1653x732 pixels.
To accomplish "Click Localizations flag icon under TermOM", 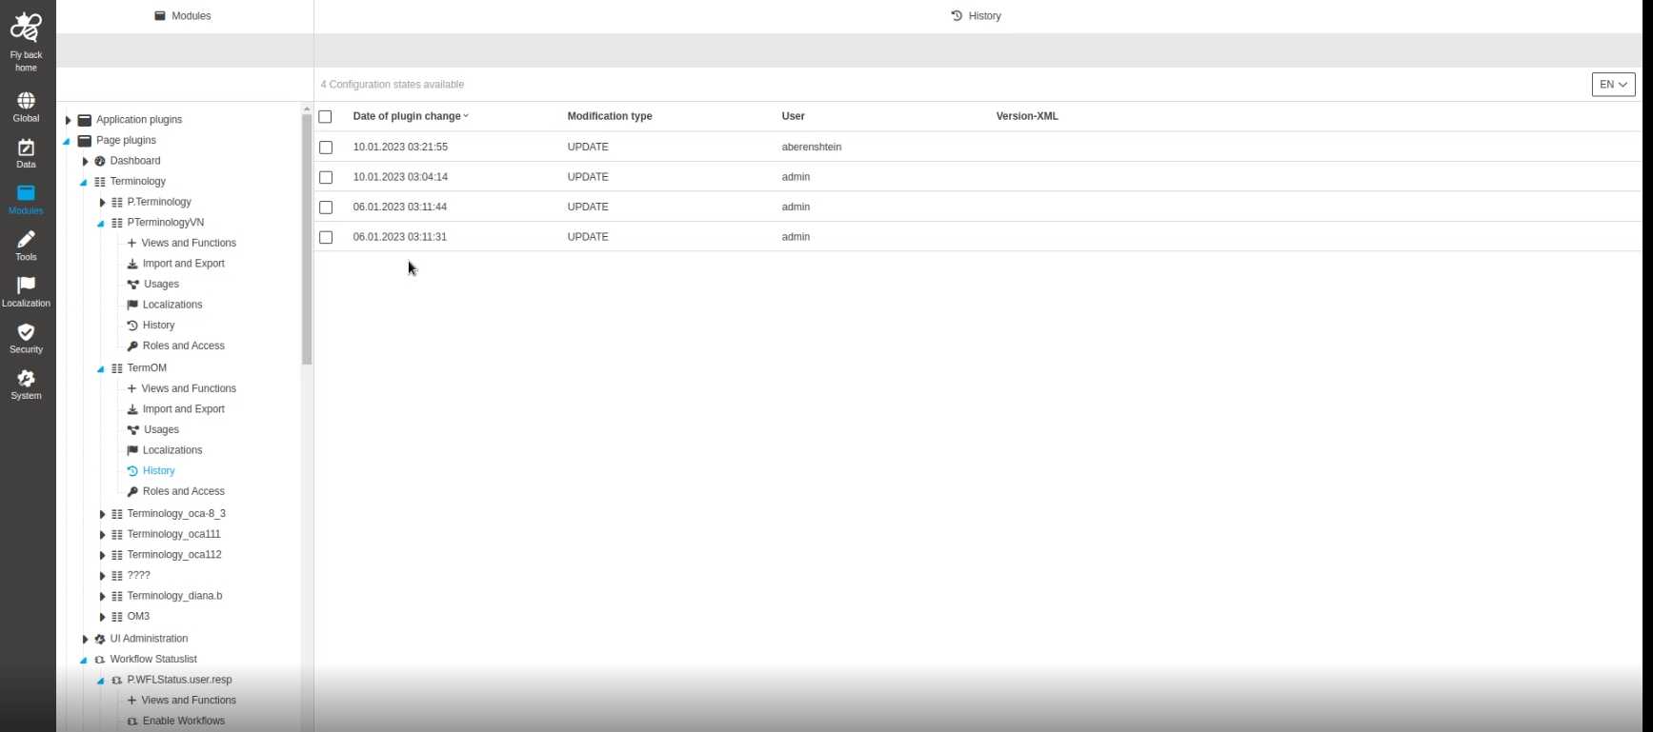I will coord(132,450).
